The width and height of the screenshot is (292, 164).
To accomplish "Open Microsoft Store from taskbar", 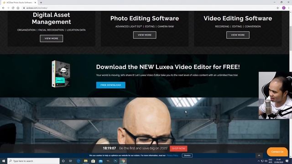I will tap(93, 161).
